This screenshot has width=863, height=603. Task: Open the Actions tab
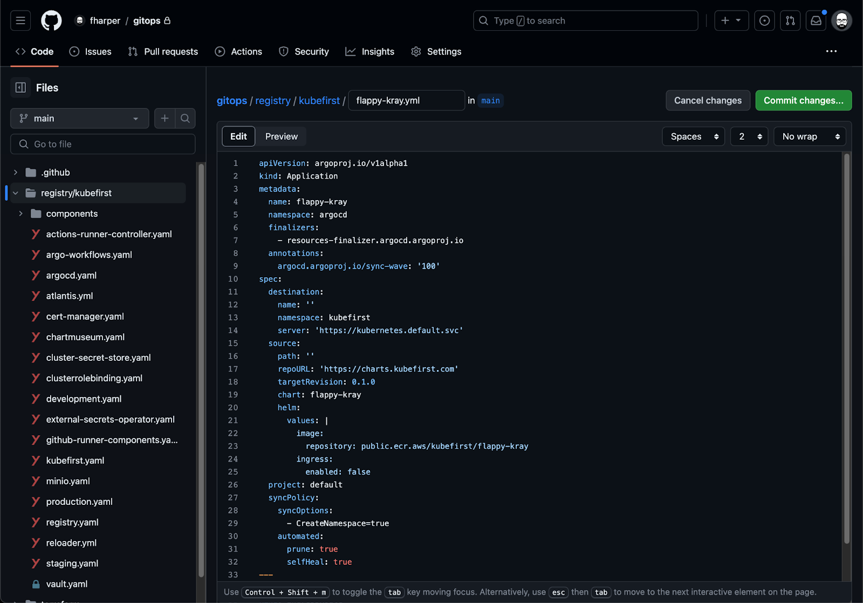tap(238, 51)
